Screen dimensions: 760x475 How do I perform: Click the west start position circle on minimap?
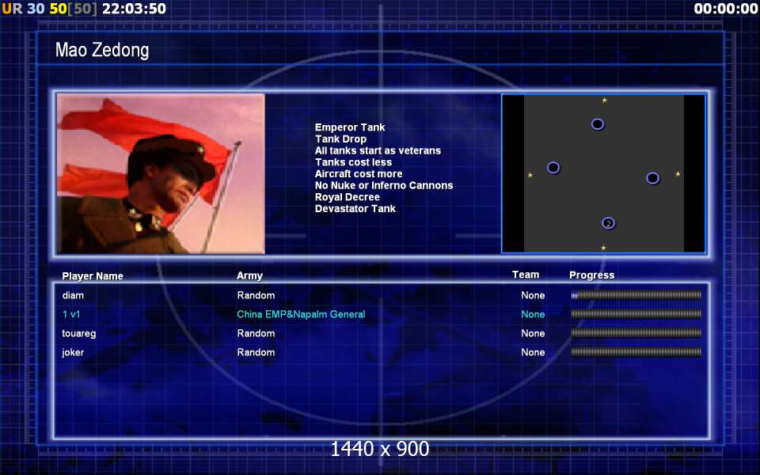pos(553,168)
